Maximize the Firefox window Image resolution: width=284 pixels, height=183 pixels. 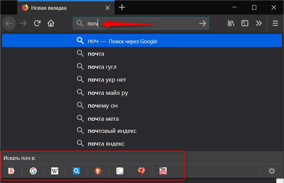[254, 7]
